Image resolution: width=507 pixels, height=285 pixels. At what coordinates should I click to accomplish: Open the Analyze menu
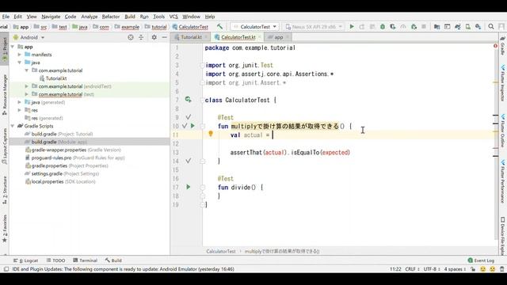[x=90, y=17]
